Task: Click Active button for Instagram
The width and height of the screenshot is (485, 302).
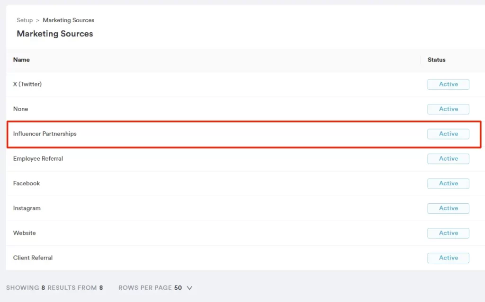Action: tap(448, 208)
